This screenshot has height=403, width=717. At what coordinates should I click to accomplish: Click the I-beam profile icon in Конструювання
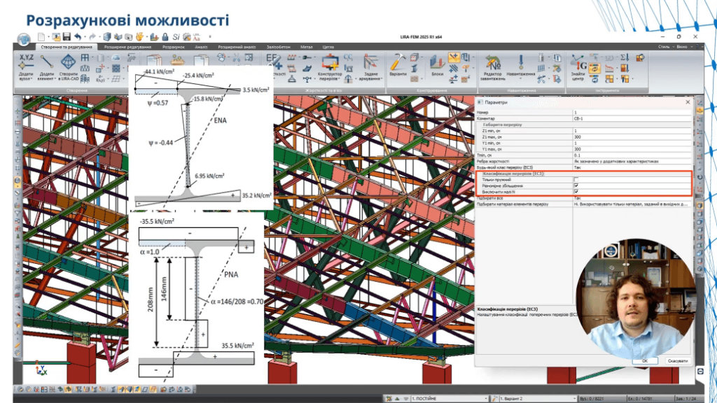click(x=415, y=69)
